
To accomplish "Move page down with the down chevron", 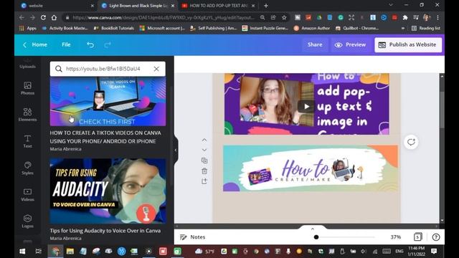I will [204, 150].
